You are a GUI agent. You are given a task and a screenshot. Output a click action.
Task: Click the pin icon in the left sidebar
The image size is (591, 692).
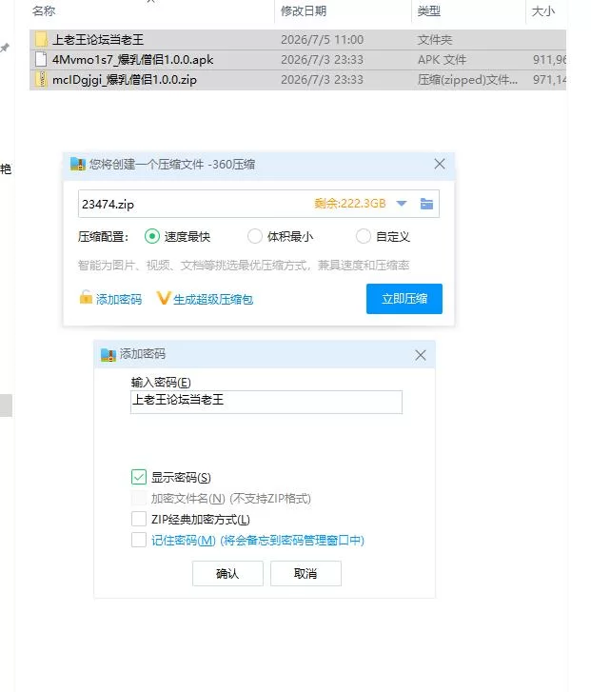[x=5, y=48]
